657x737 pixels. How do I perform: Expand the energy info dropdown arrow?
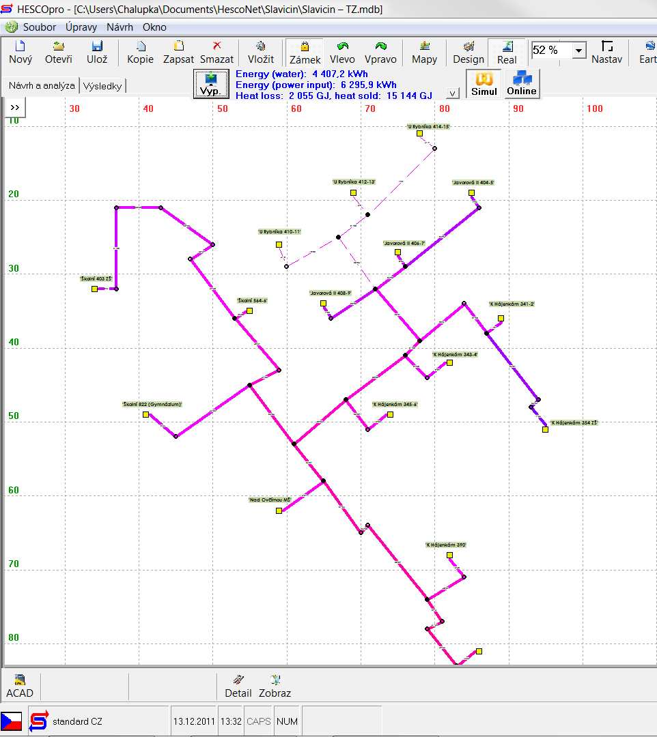[x=452, y=93]
